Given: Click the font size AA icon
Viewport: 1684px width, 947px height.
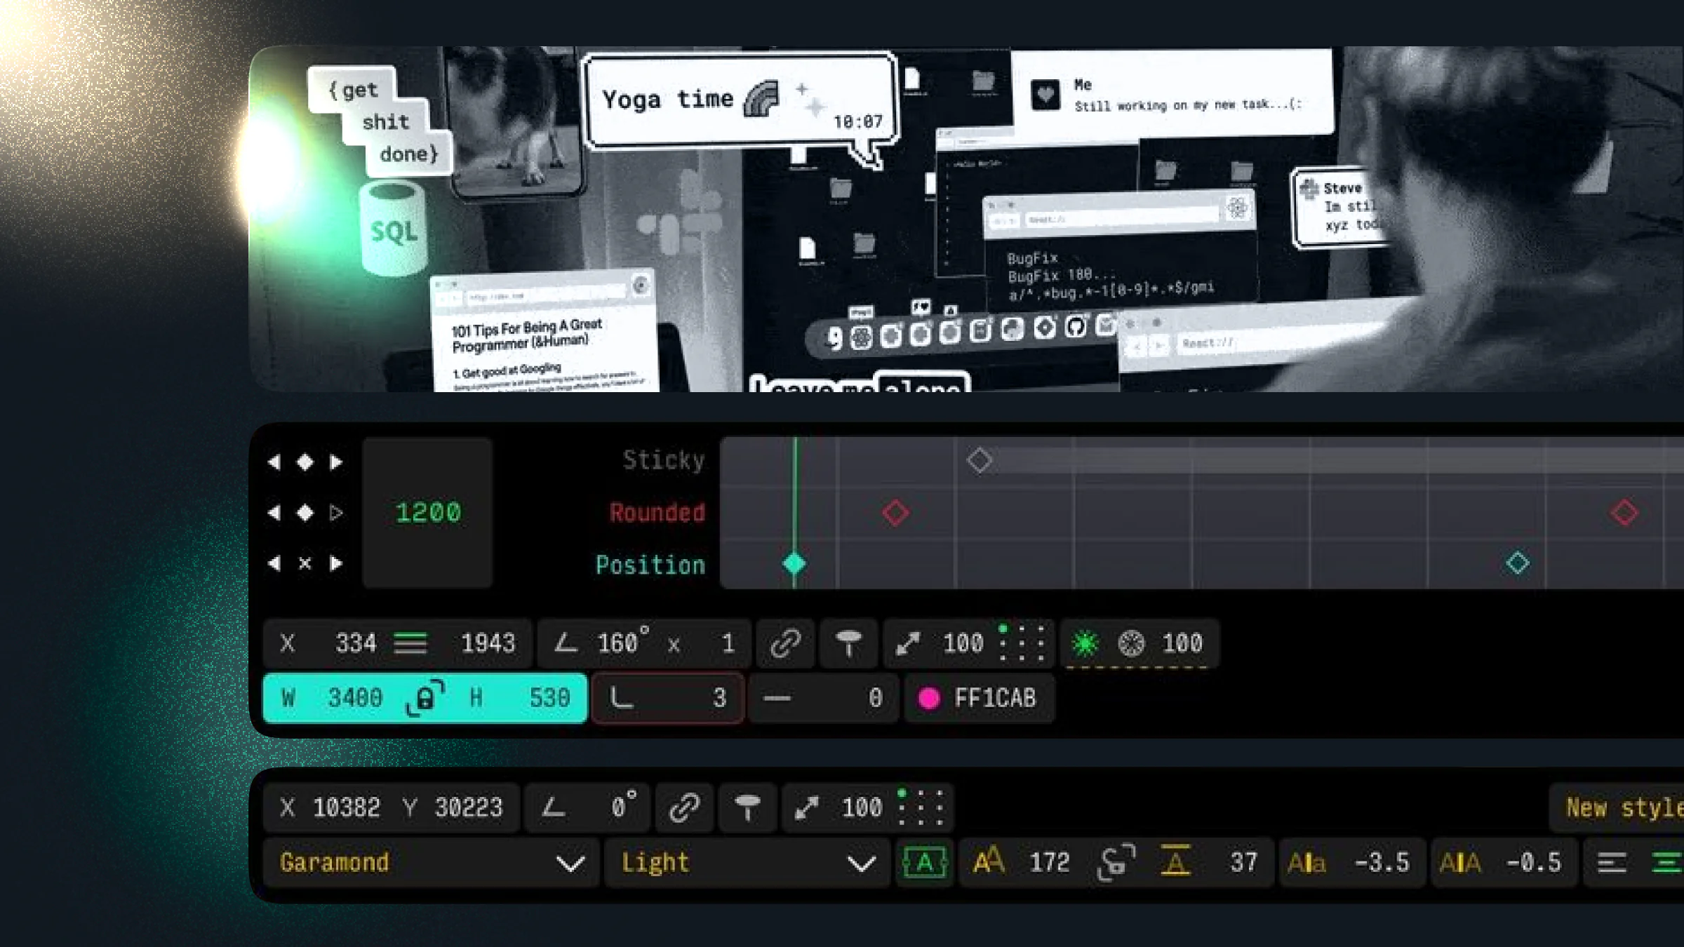Looking at the screenshot, I should click(x=989, y=861).
